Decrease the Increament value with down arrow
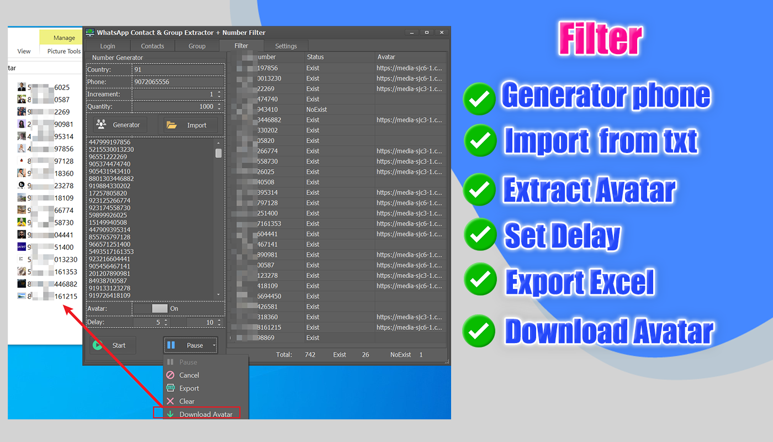773x442 pixels. click(219, 97)
